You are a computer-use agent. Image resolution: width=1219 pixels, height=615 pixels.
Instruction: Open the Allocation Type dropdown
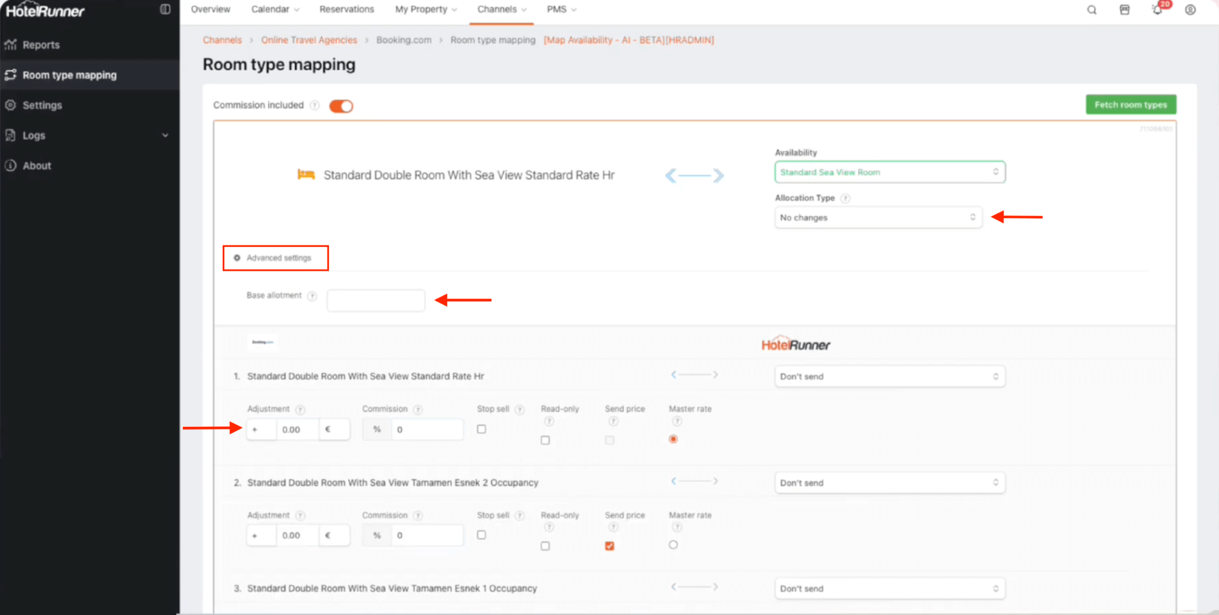(x=878, y=218)
